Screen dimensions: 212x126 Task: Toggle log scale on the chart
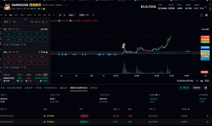click(201, 81)
